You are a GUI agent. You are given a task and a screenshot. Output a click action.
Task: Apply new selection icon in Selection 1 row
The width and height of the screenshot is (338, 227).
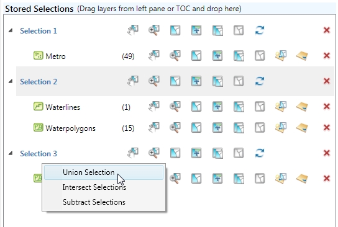(x=175, y=30)
